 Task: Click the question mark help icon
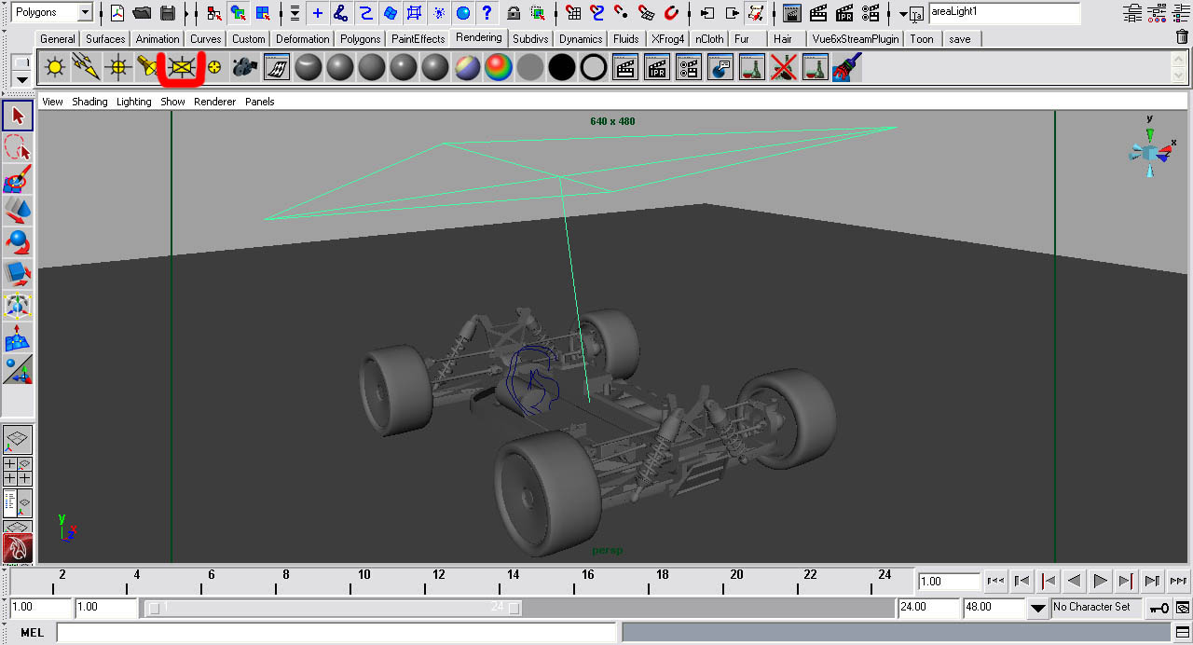click(x=487, y=13)
